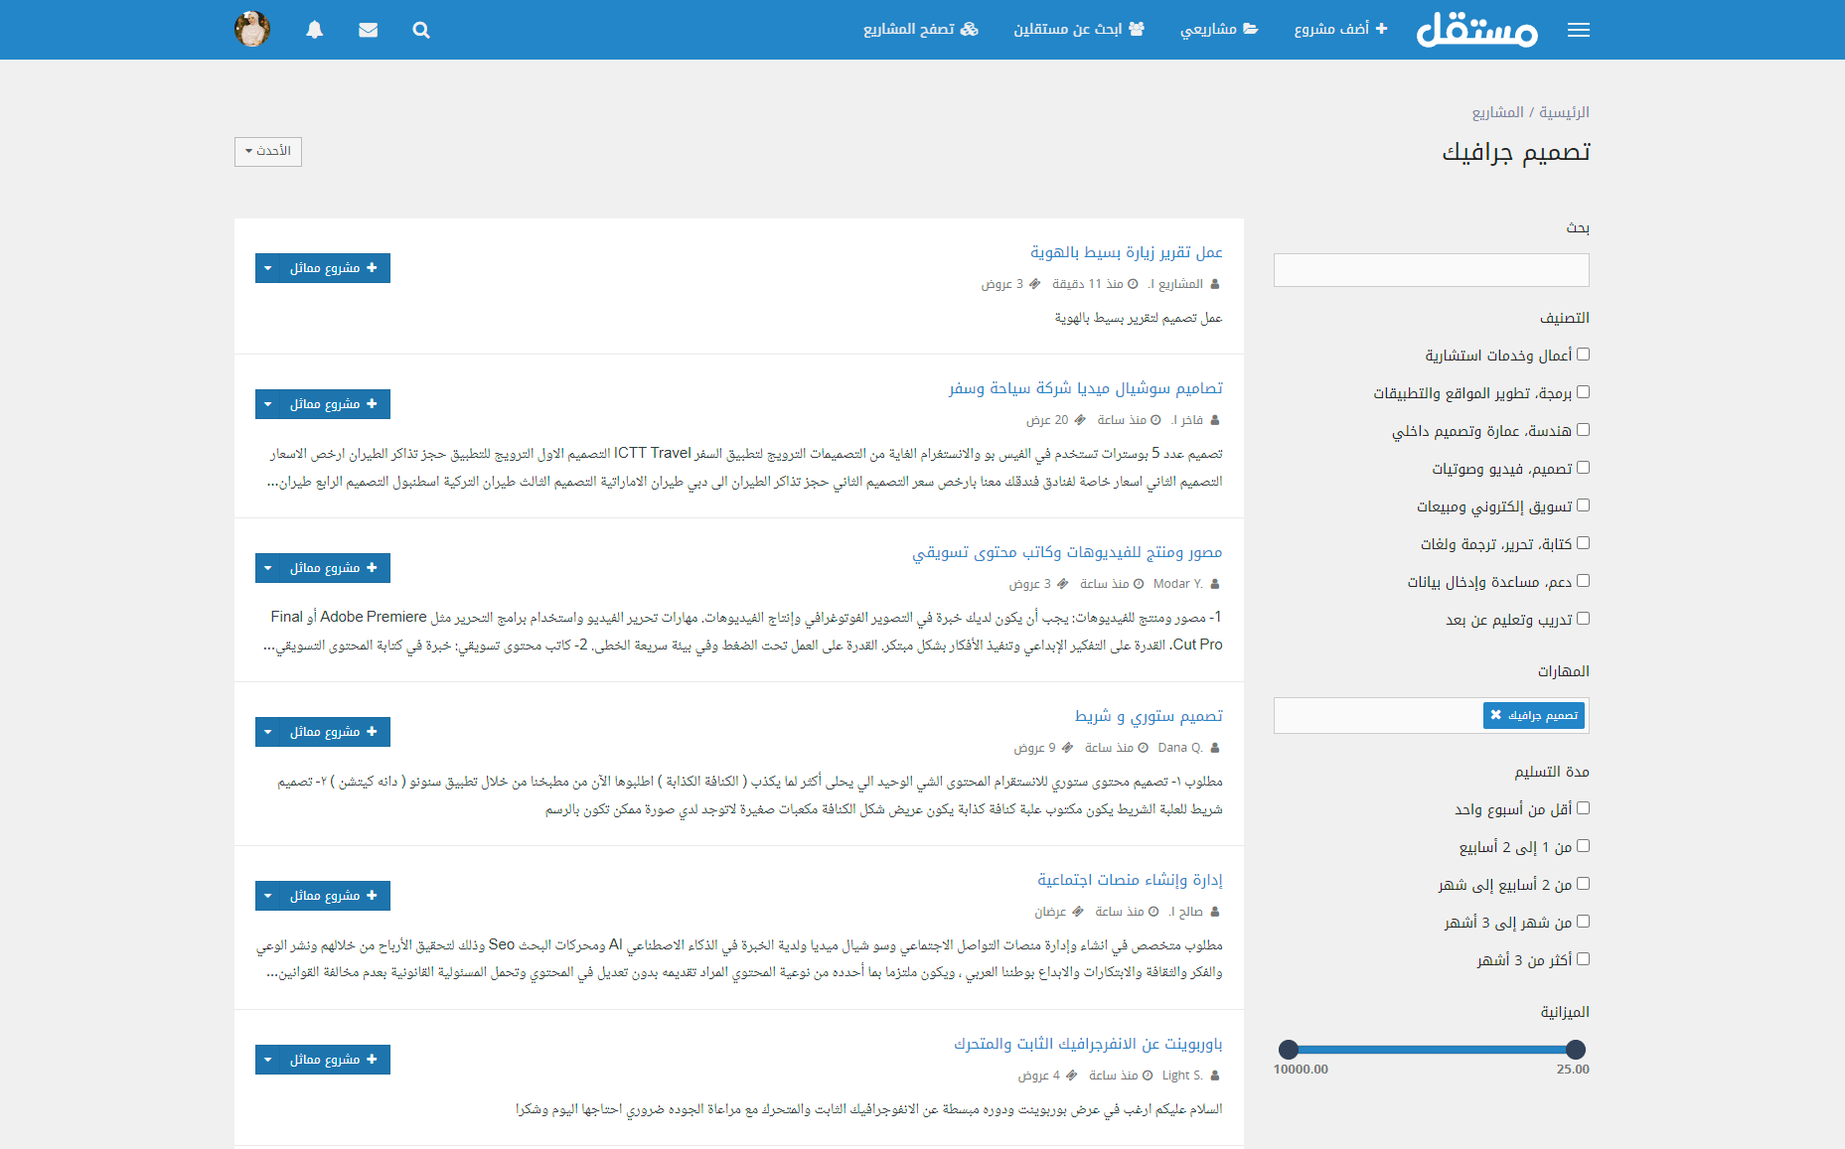1845x1149 pixels.
Task: Check أعمال وخدمات استشارية category
Action: 1583,355
